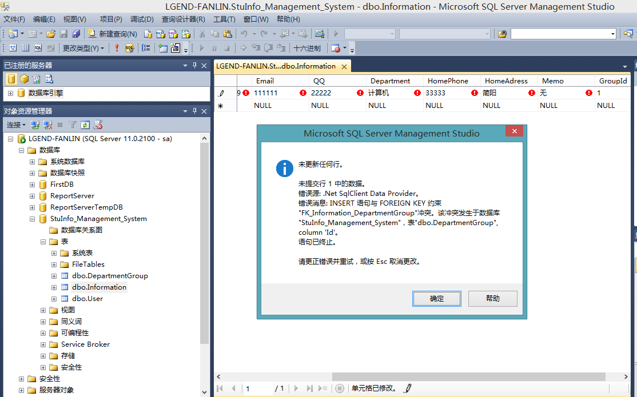Viewport: 637px width, 397px height.
Task: Expand the database engine node in Registered Servers
Action: click(10, 93)
